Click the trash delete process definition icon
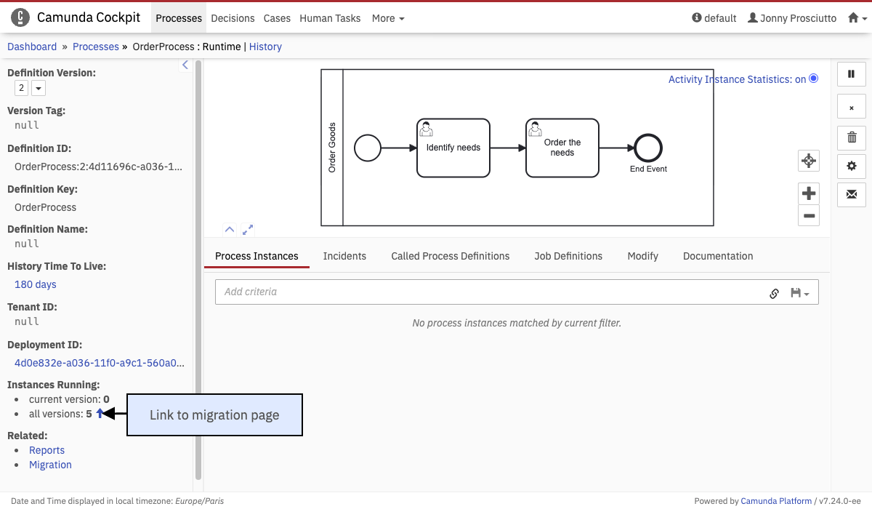The image size is (872, 509). pos(852,137)
